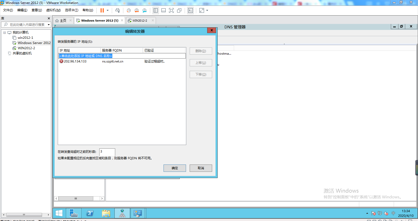The width and height of the screenshot is (418, 221).
Task: Select the 202.96.134.133 forwarder entry
Action: 75,61
